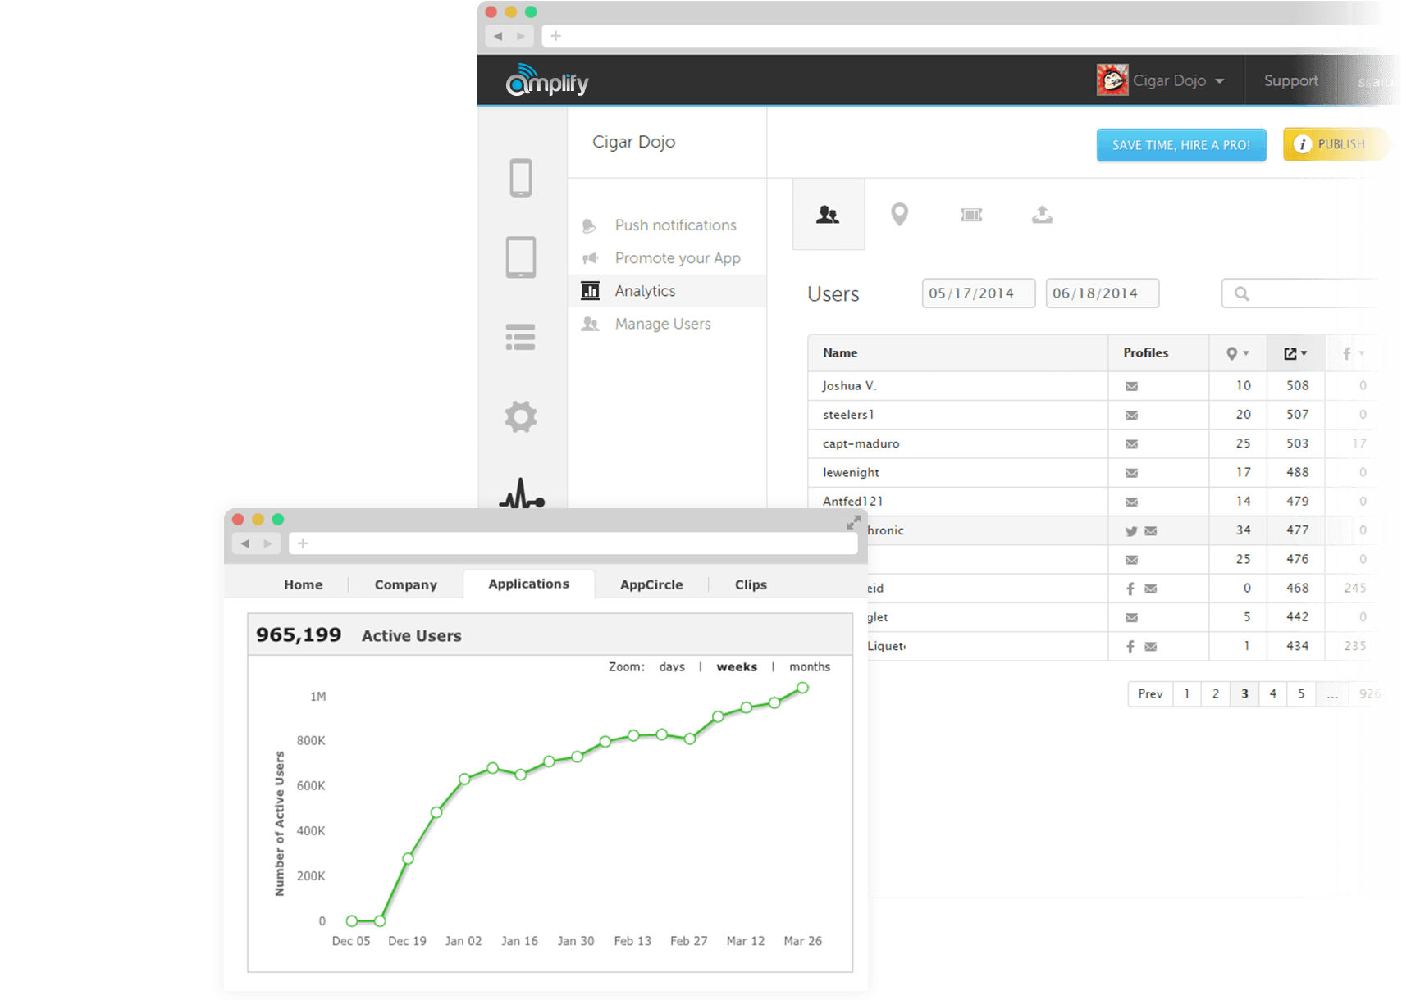The width and height of the screenshot is (1411, 1000).
Task: Select the user Joshua V.
Action: pos(849,385)
